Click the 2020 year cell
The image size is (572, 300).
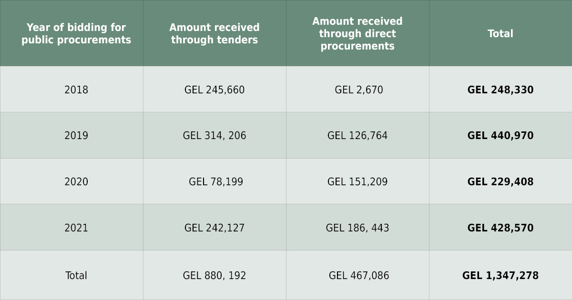[76, 182]
